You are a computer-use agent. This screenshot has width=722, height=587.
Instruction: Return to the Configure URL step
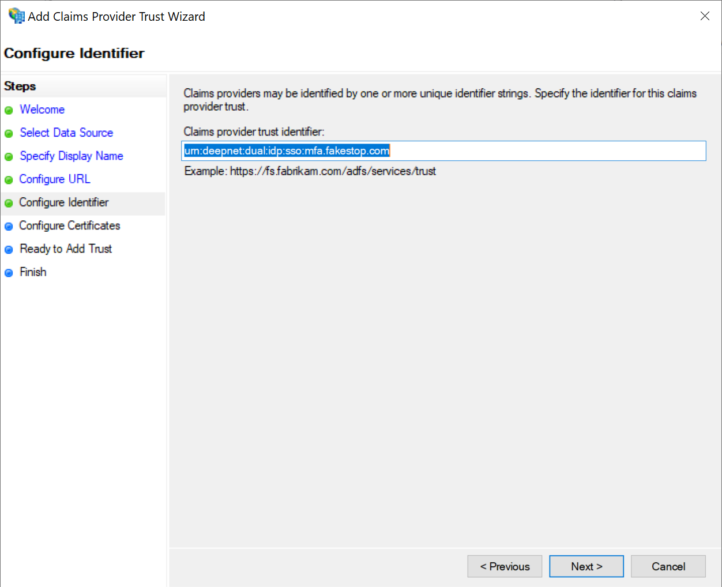(x=55, y=179)
